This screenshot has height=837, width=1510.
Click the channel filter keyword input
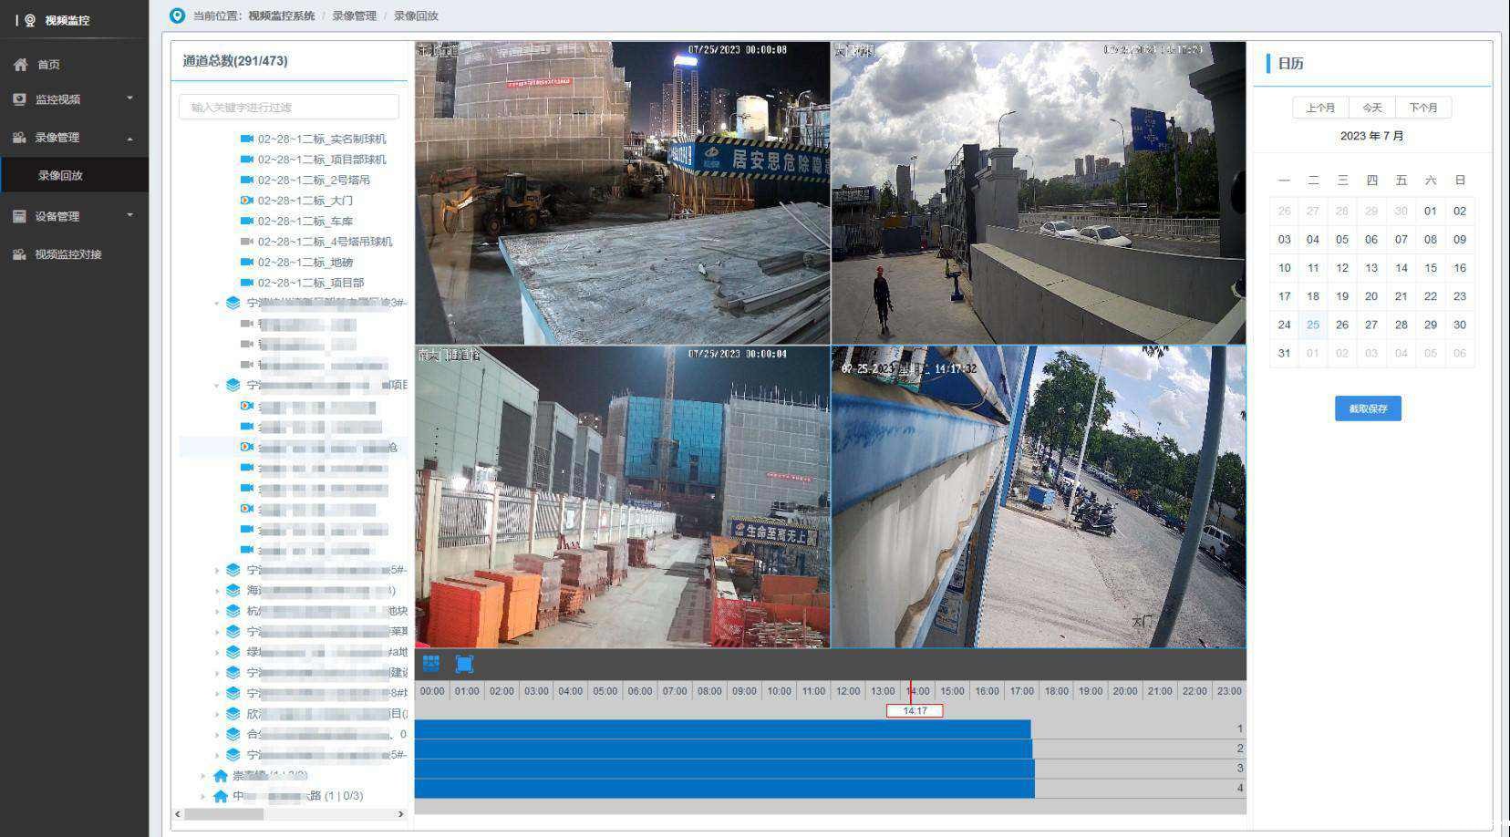coord(289,108)
